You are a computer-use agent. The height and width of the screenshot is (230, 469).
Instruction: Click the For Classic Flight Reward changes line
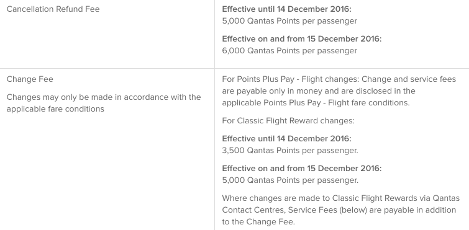288,121
